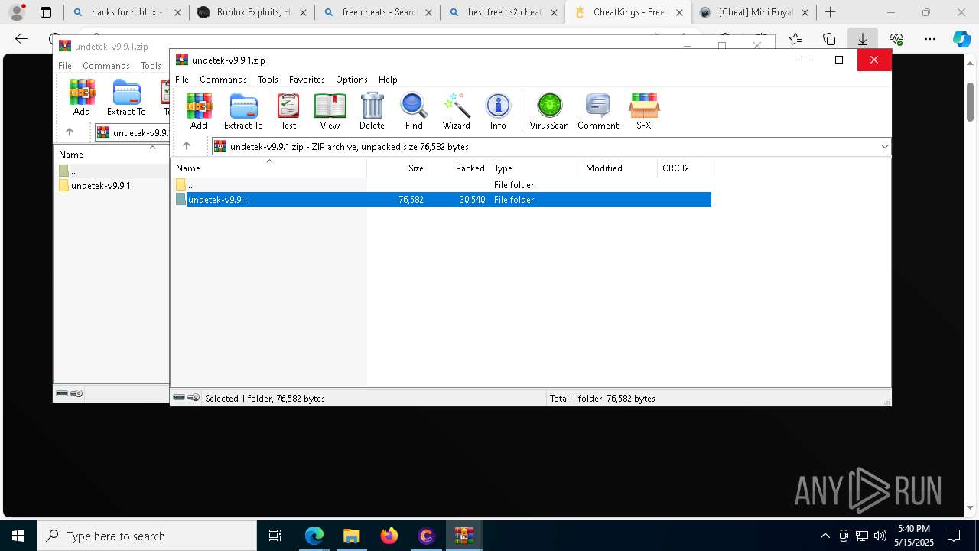
Task: Open the Commands menu in front window
Action: click(x=223, y=80)
